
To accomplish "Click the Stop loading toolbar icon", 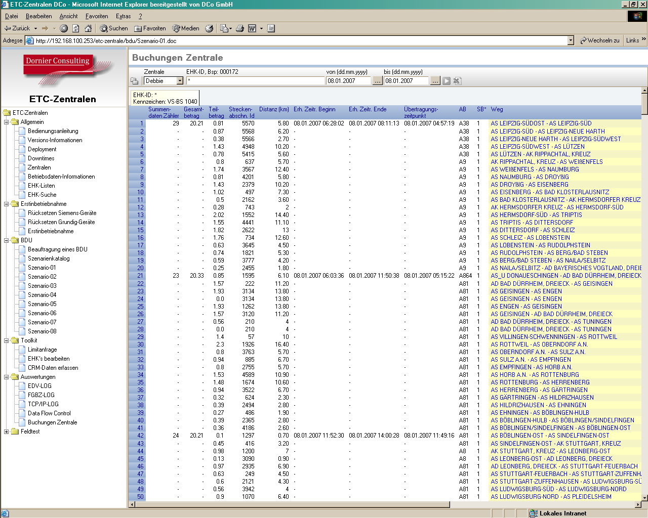I will 64,28.
